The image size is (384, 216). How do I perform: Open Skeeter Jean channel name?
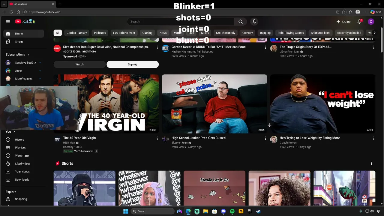[x=179, y=143]
